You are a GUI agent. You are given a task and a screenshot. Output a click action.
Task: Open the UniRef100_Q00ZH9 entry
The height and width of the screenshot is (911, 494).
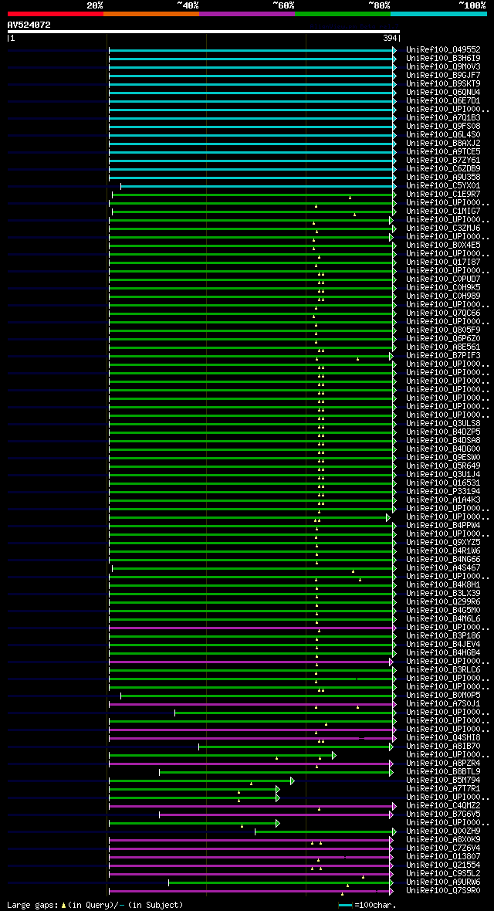pos(443,831)
